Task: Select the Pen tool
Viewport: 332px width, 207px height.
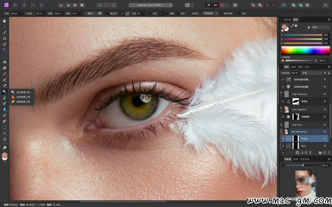Action: [4, 121]
